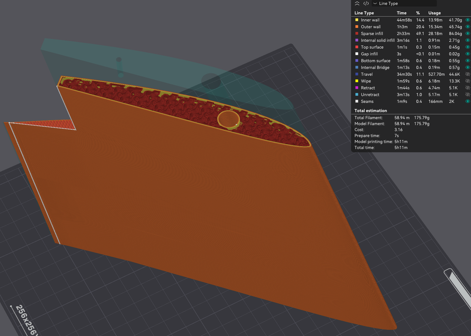Select the "Unretract" row label
This screenshot has height=336, width=471.
[370, 95]
